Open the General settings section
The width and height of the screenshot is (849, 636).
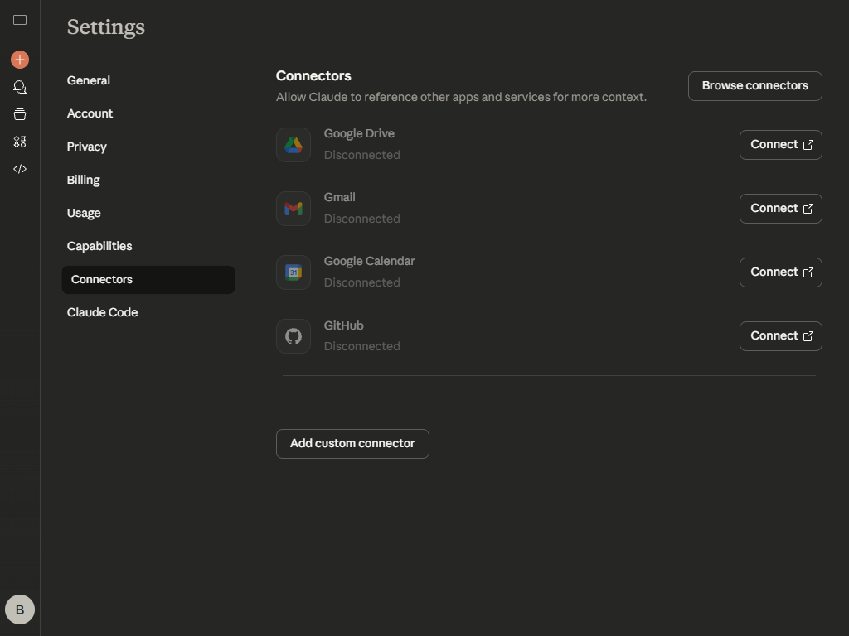[x=88, y=80]
